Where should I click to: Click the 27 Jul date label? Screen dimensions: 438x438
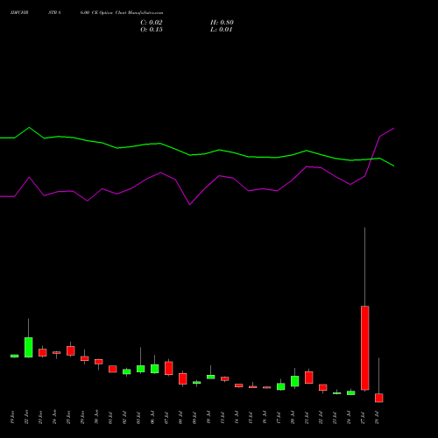363,417
